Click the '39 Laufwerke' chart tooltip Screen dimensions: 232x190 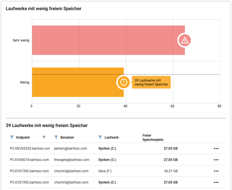[151, 82]
